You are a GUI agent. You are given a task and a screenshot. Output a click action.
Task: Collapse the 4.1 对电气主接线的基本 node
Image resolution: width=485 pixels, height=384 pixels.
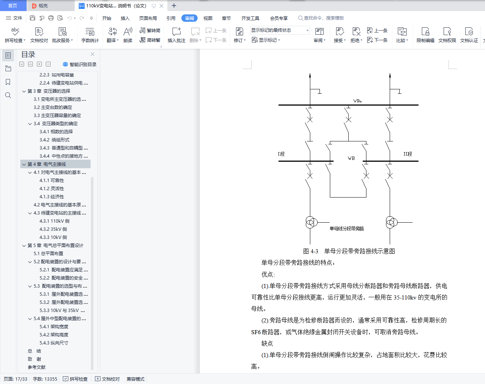coord(30,172)
